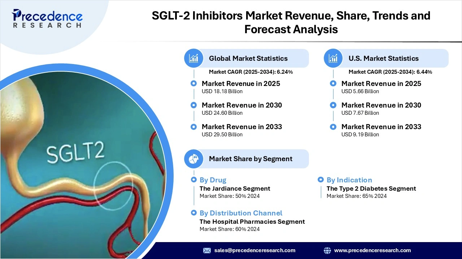Select the Global Market Statistics chart icon
The image size is (462, 259).
[193, 58]
